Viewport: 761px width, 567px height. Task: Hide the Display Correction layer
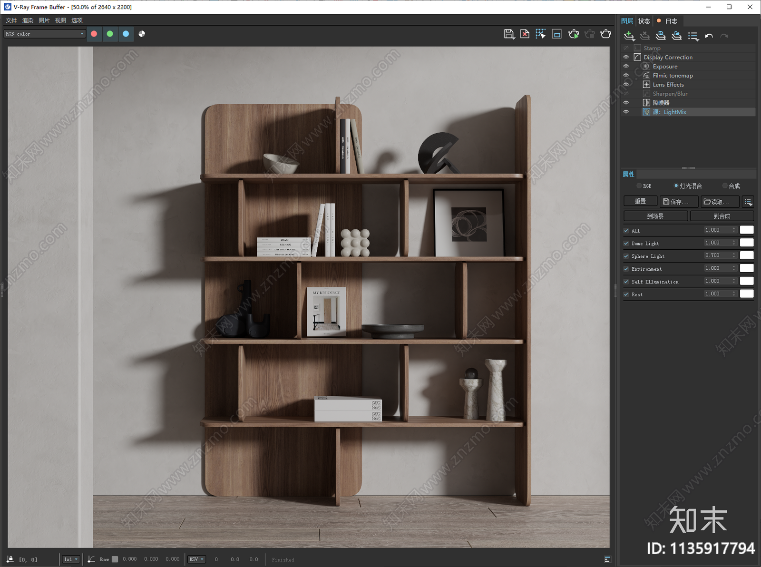click(626, 57)
